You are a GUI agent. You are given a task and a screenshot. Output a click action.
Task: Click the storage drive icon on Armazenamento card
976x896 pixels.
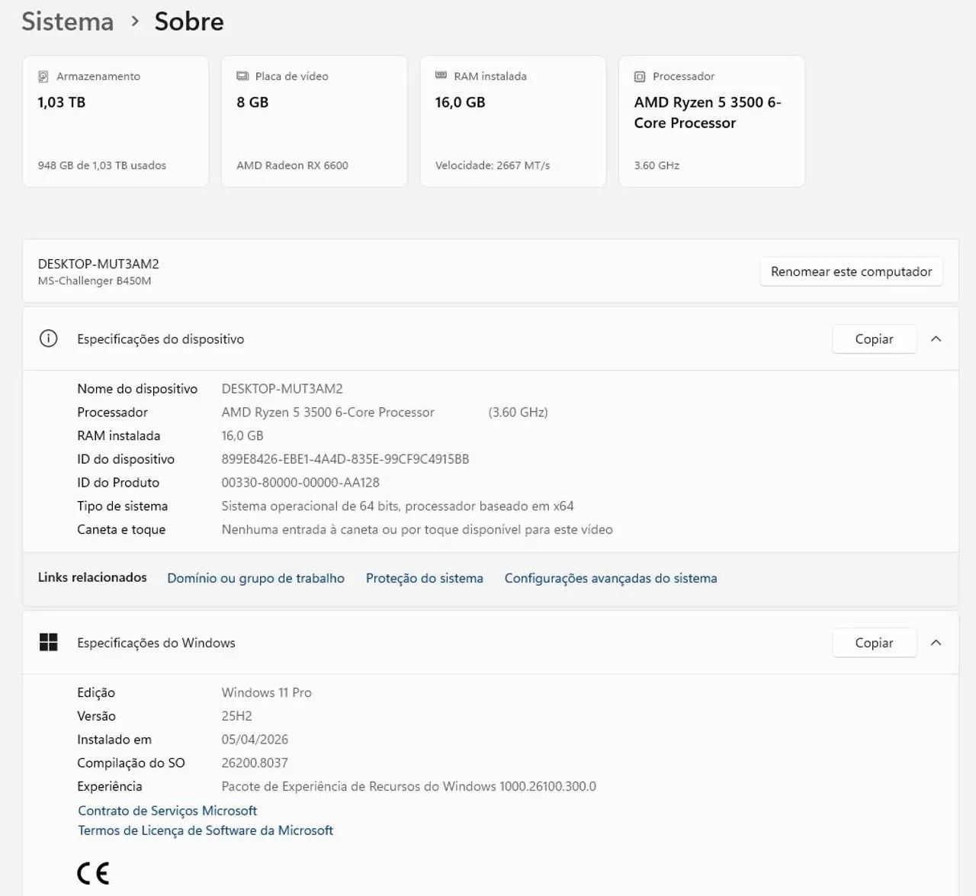(x=43, y=76)
